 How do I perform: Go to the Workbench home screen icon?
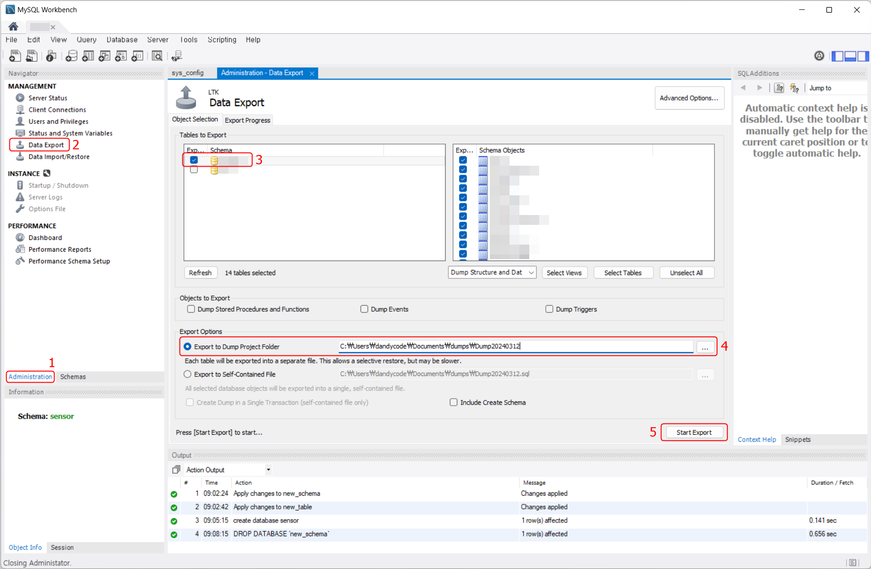tap(13, 26)
